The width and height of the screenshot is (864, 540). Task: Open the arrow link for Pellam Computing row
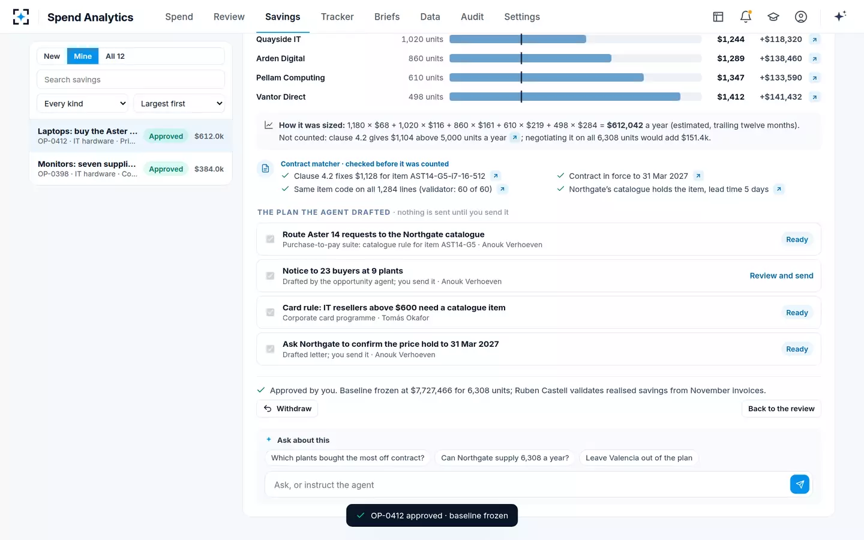point(814,78)
